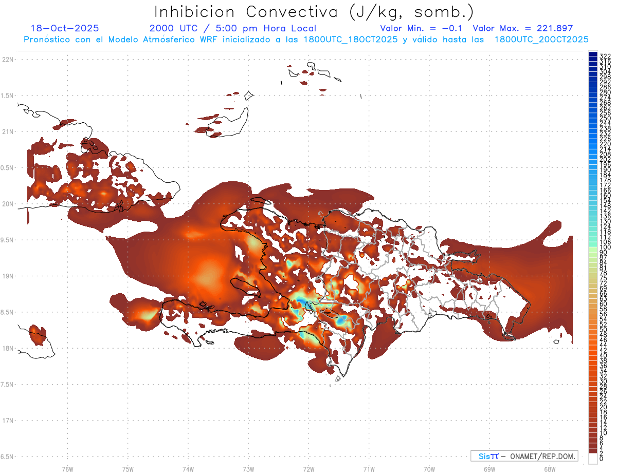The image size is (617, 476).
Task: Click the color scale value 322
Action: coord(605,56)
